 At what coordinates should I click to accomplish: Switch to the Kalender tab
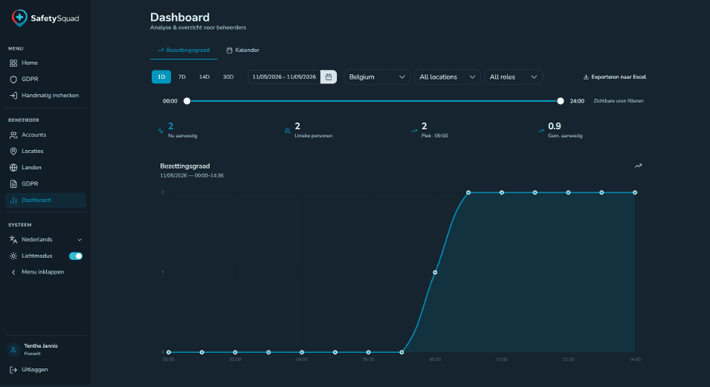coord(242,51)
